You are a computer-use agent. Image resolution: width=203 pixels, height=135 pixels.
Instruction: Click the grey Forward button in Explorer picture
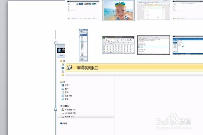[64, 50]
